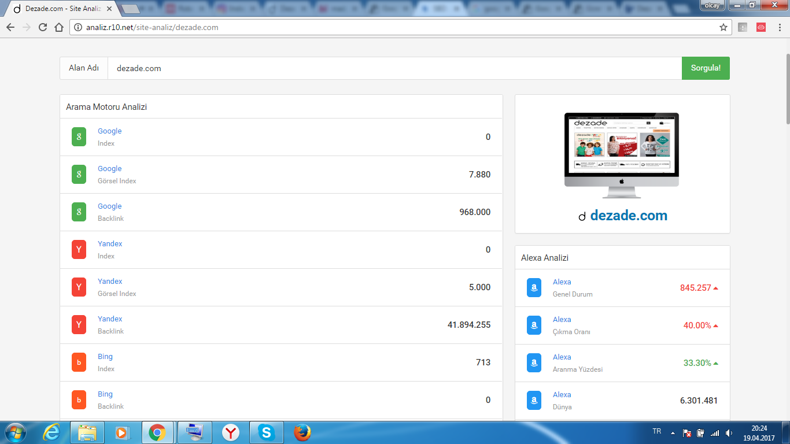Go back with the browser back arrow

10,27
